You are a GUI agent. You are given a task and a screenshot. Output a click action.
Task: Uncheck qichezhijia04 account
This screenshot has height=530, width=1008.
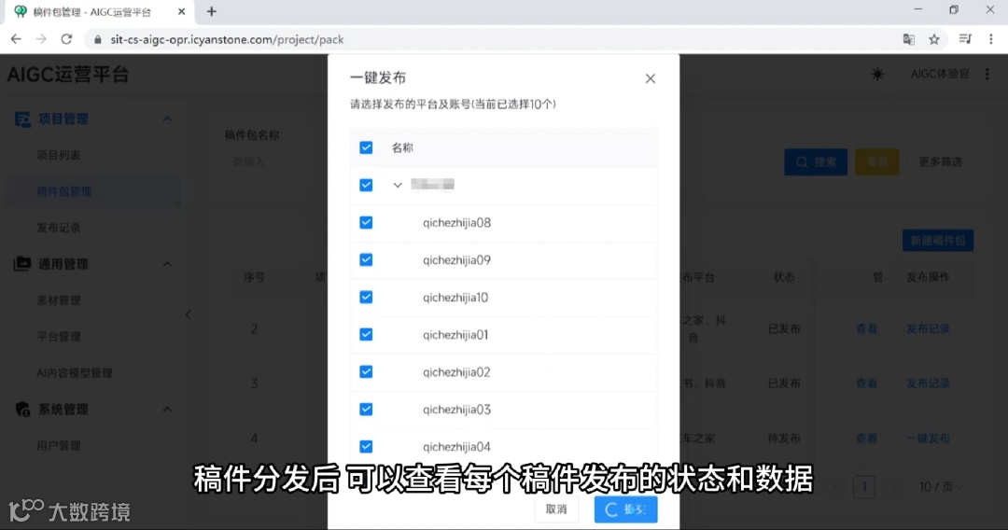366,446
